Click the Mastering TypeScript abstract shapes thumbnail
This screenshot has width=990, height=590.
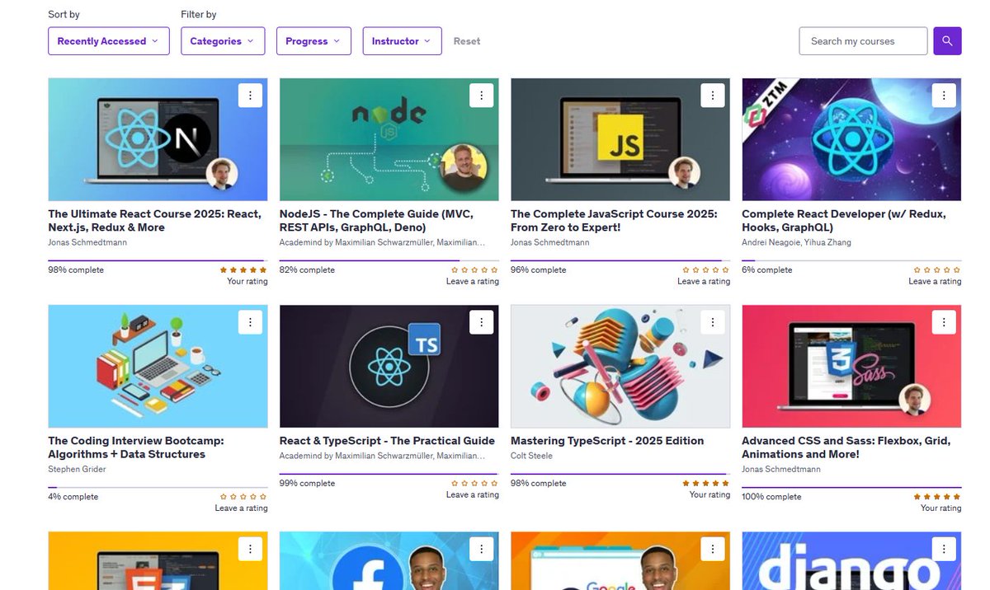(x=620, y=367)
